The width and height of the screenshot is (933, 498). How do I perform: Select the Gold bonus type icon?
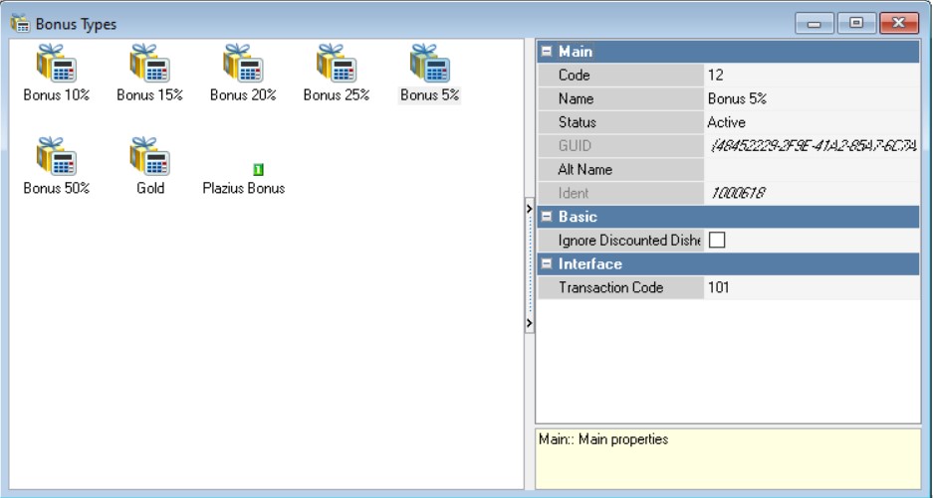149,157
